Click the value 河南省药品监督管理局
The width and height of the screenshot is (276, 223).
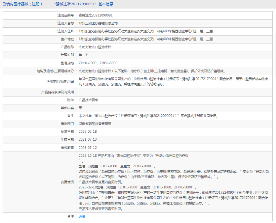point(95,124)
